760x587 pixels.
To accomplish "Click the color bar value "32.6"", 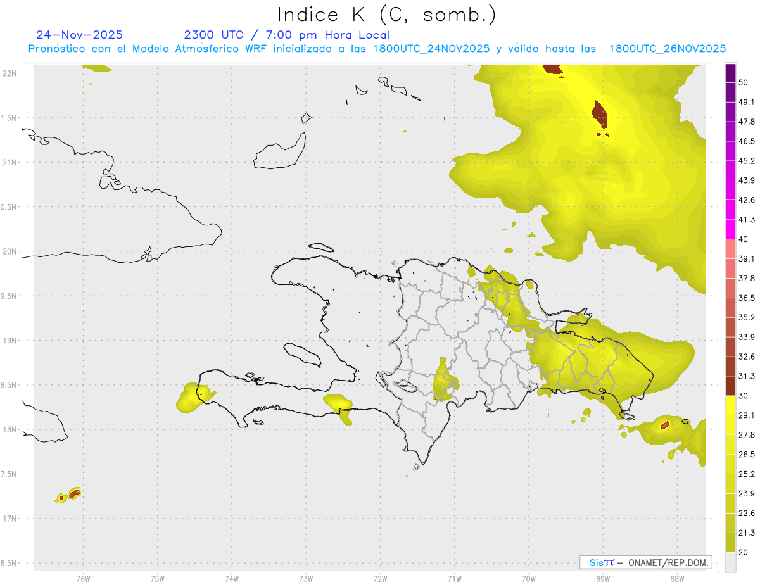I will click(x=747, y=357).
